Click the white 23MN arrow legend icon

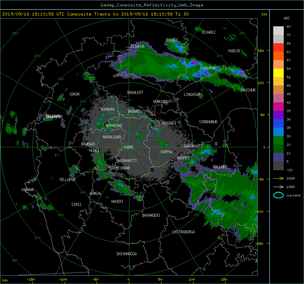(x=278, y=187)
